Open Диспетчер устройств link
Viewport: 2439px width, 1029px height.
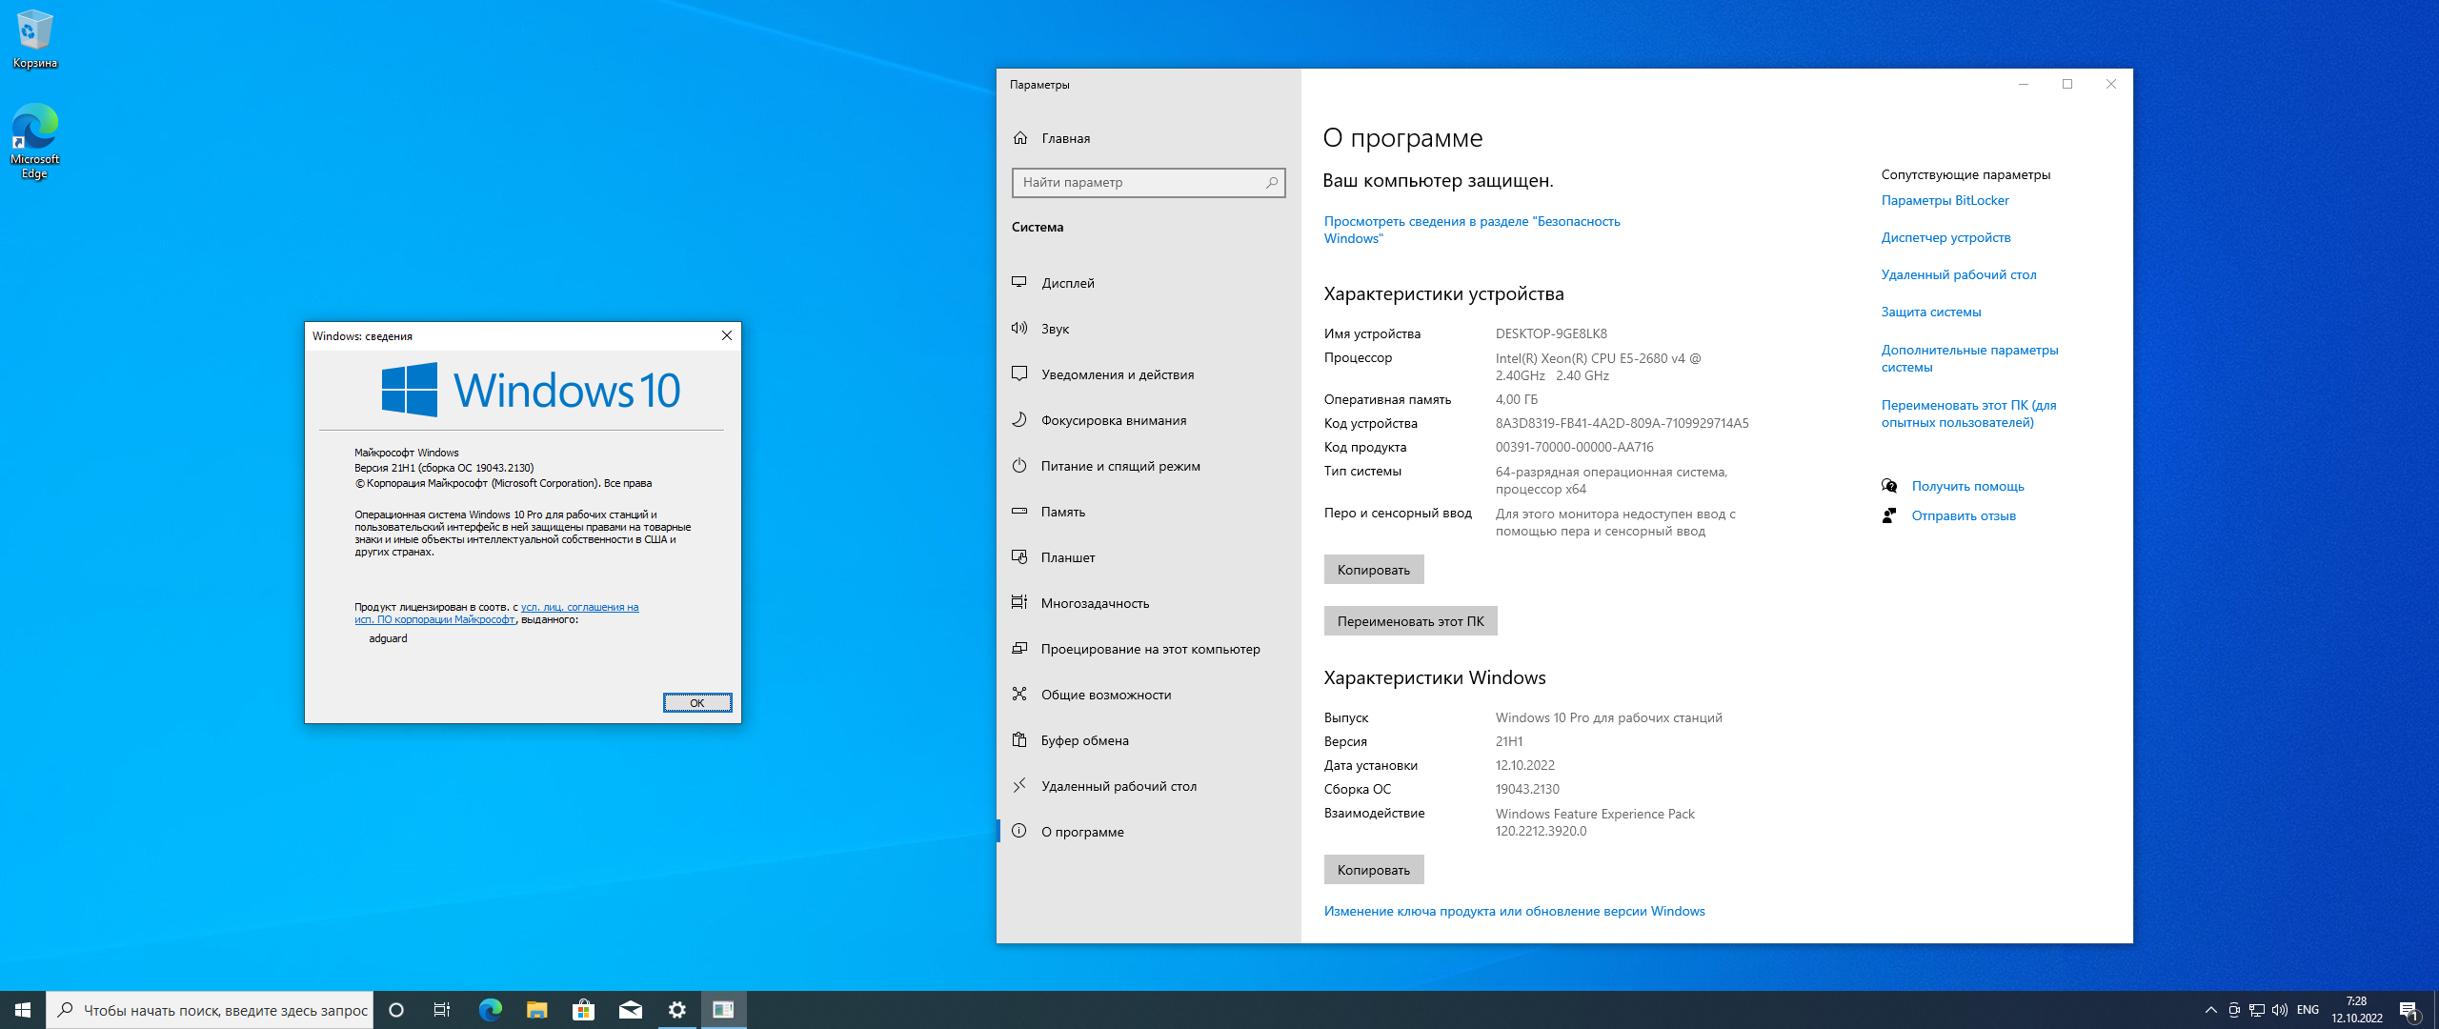(1945, 237)
